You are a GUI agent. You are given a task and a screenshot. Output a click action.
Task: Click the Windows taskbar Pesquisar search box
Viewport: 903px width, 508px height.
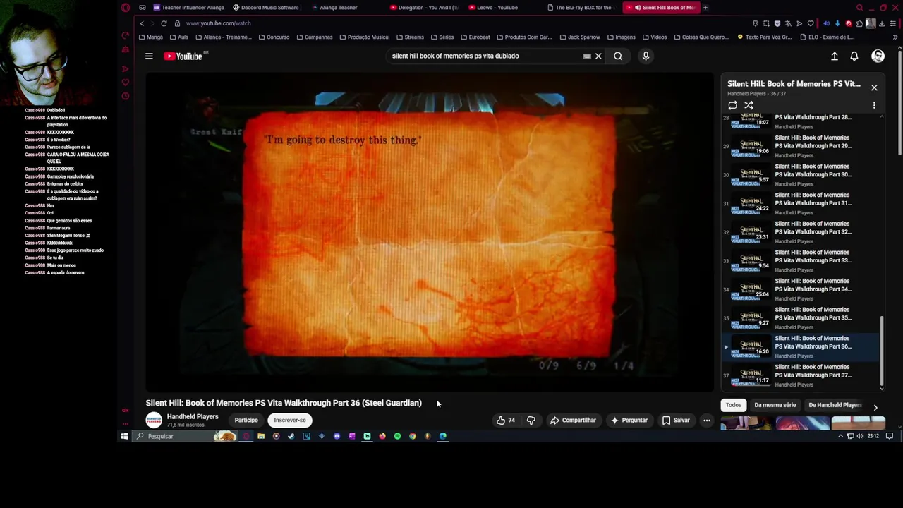click(183, 437)
